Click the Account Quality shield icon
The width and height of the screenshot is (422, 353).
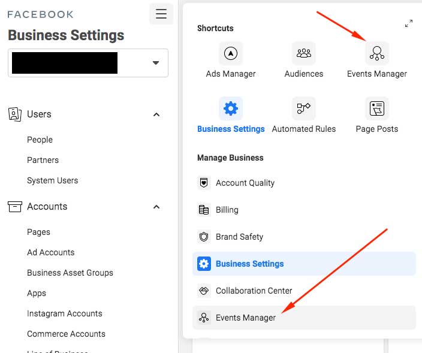pyautogui.click(x=204, y=183)
